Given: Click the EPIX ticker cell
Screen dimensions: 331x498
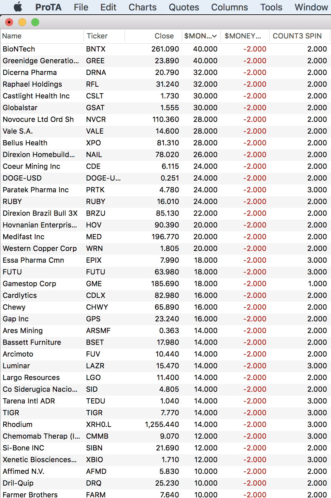Looking at the screenshot, I should coord(94,260).
